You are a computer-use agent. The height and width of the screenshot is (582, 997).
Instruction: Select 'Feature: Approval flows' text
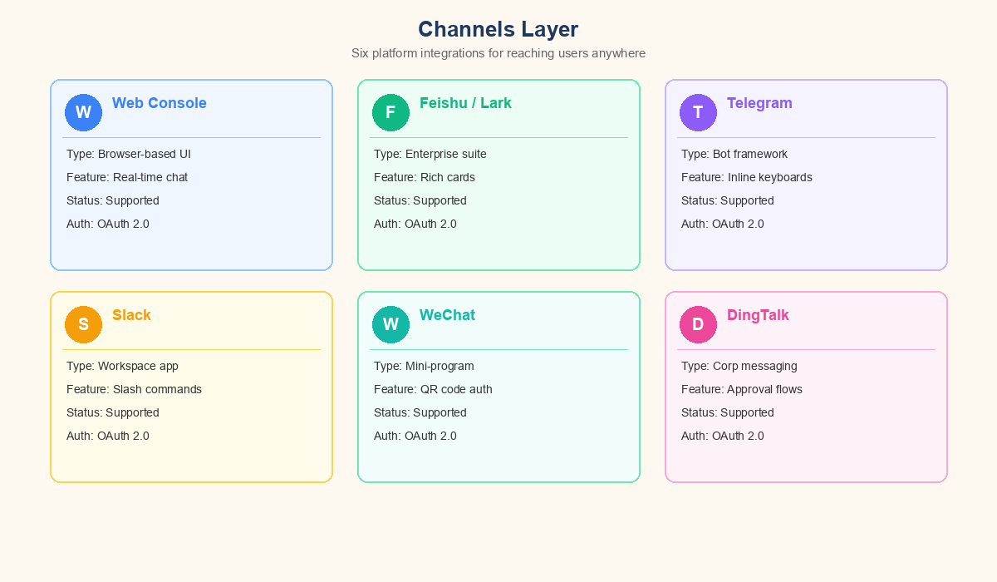[x=742, y=389]
